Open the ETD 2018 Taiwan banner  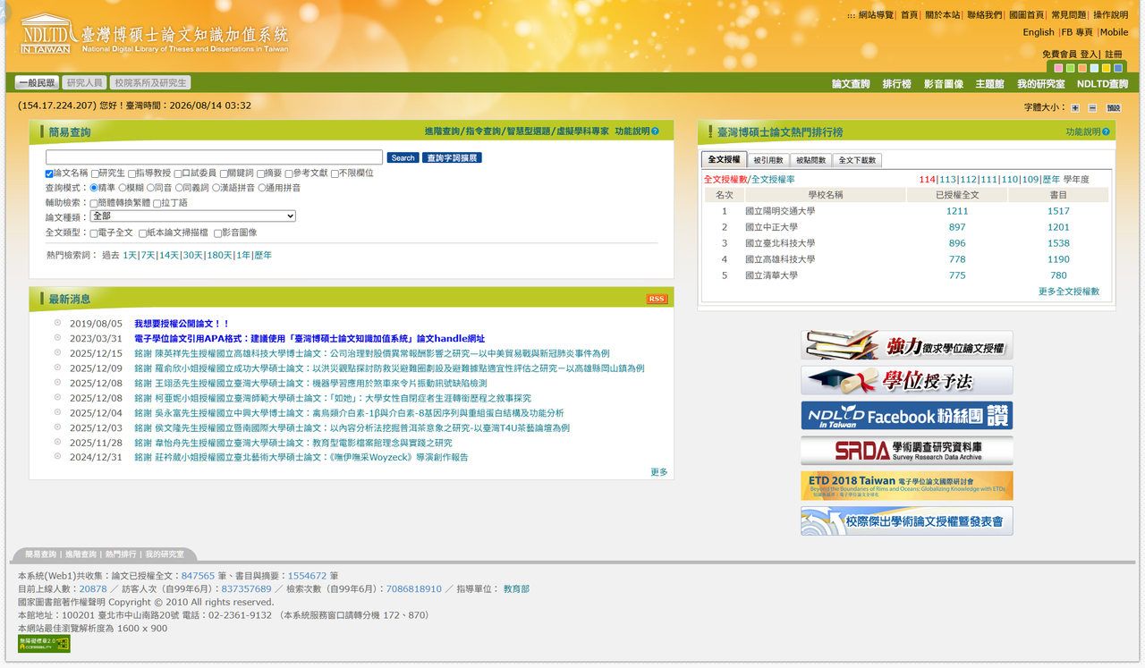907,486
